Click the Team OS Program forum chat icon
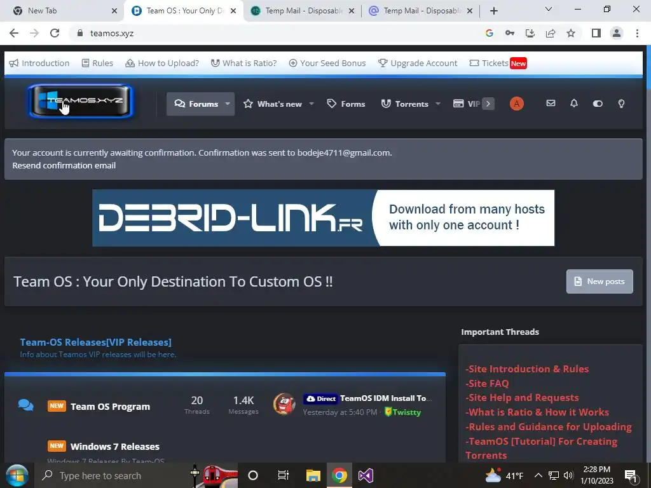Image resolution: width=651 pixels, height=488 pixels. click(25, 405)
